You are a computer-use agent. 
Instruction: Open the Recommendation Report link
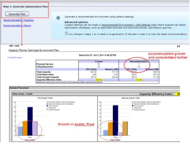coord(17,25)
